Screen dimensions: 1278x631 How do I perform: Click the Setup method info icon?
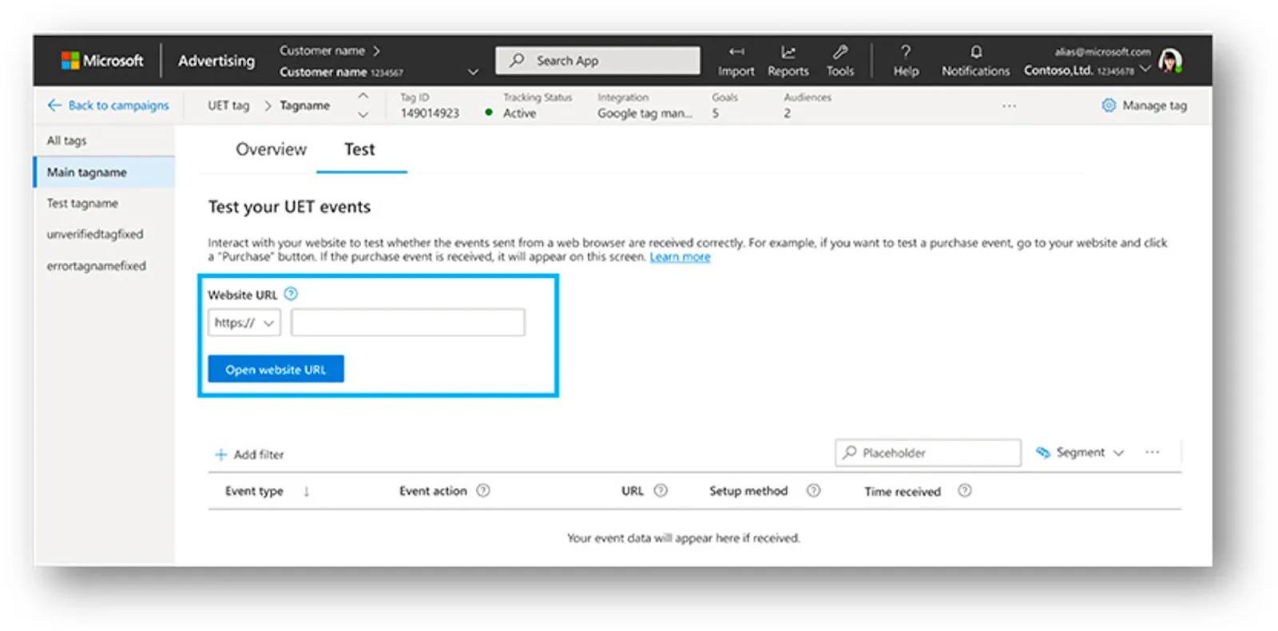pyautogui.click(x=813, y=490)
